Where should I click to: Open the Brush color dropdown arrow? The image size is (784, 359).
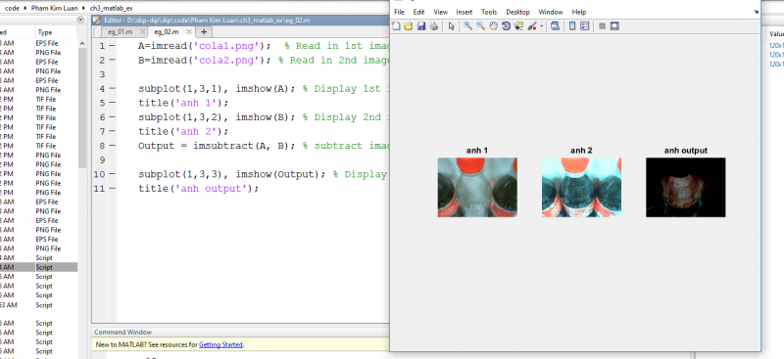[542, 26]
